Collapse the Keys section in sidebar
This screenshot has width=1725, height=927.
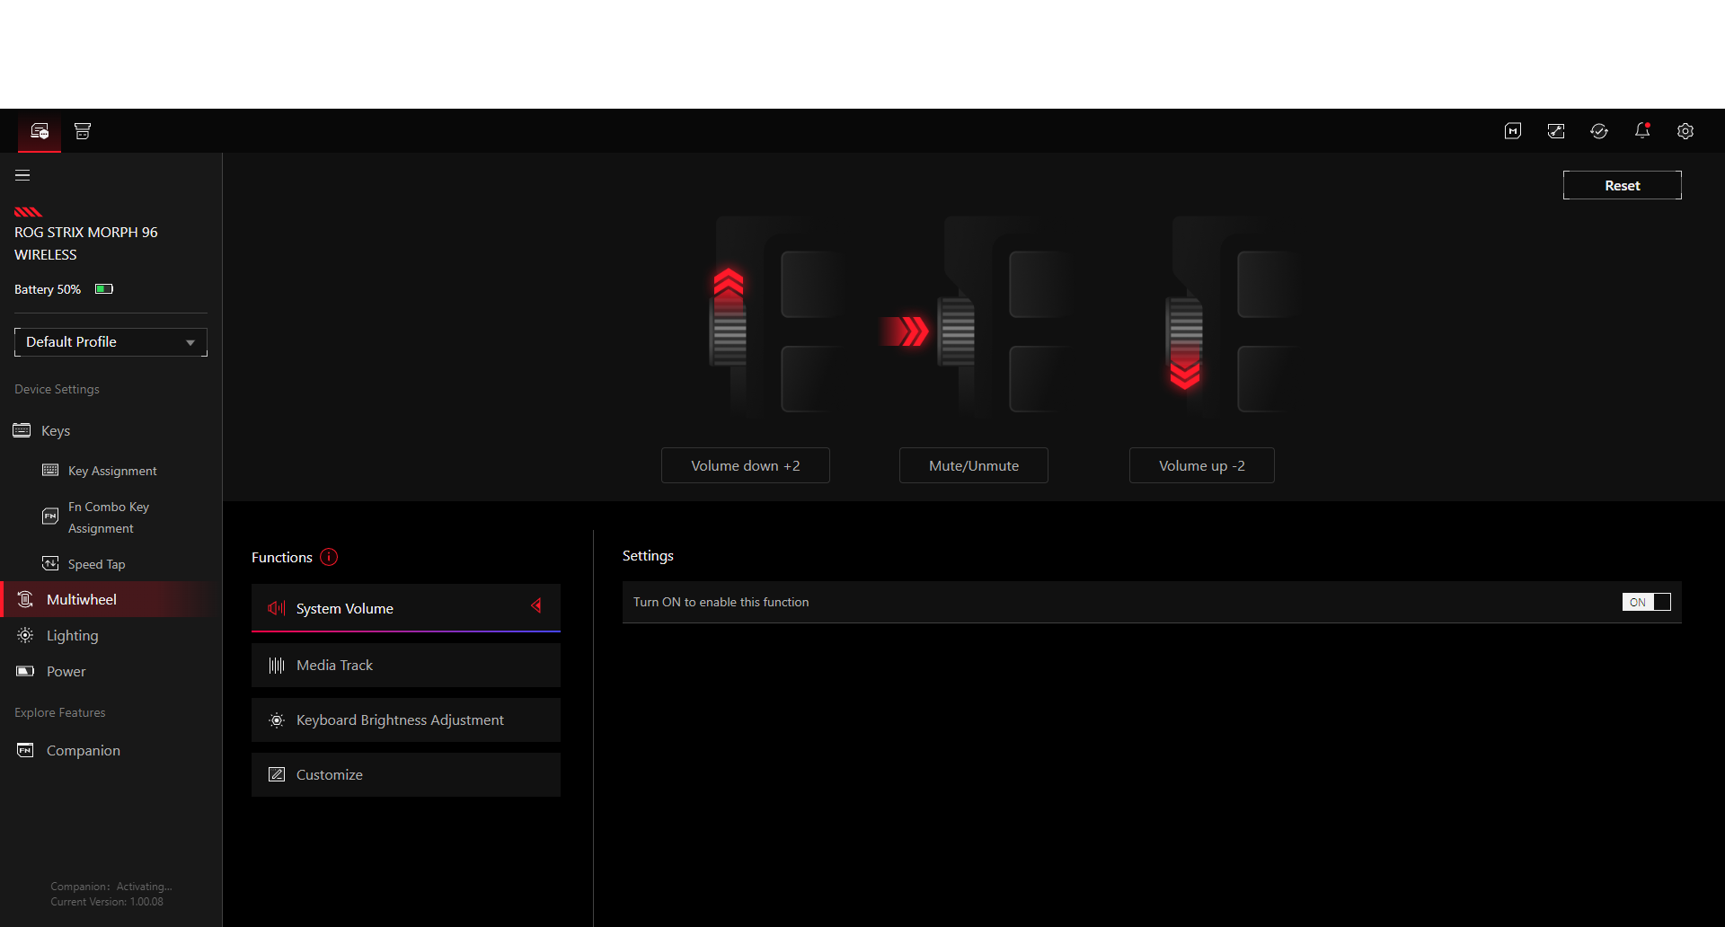click(x=56, y=431)
